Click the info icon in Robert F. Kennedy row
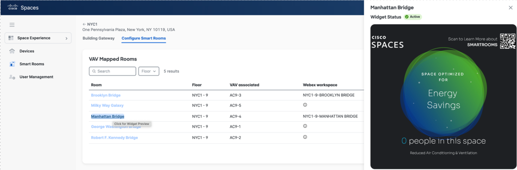This screenshot has width=517, height=170. 305,137
